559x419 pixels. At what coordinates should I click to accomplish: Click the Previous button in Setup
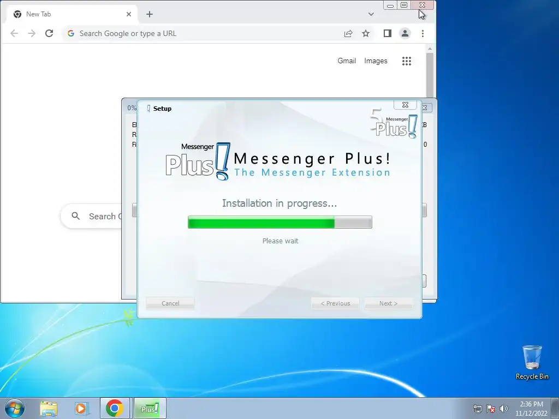[335, 303]
